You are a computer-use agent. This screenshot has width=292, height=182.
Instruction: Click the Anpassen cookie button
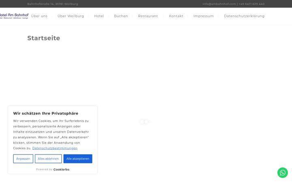[23, 159]
